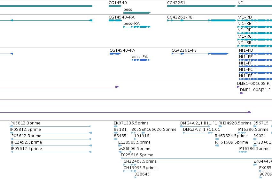This screenshot has height=179, width=272.
Task: Click the Nf1-PB protein label
Action: (x=246, y=76)
